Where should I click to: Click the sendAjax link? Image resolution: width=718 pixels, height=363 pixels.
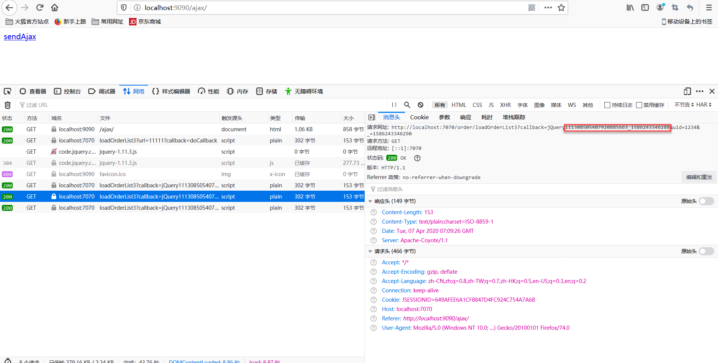pos(20,37)
